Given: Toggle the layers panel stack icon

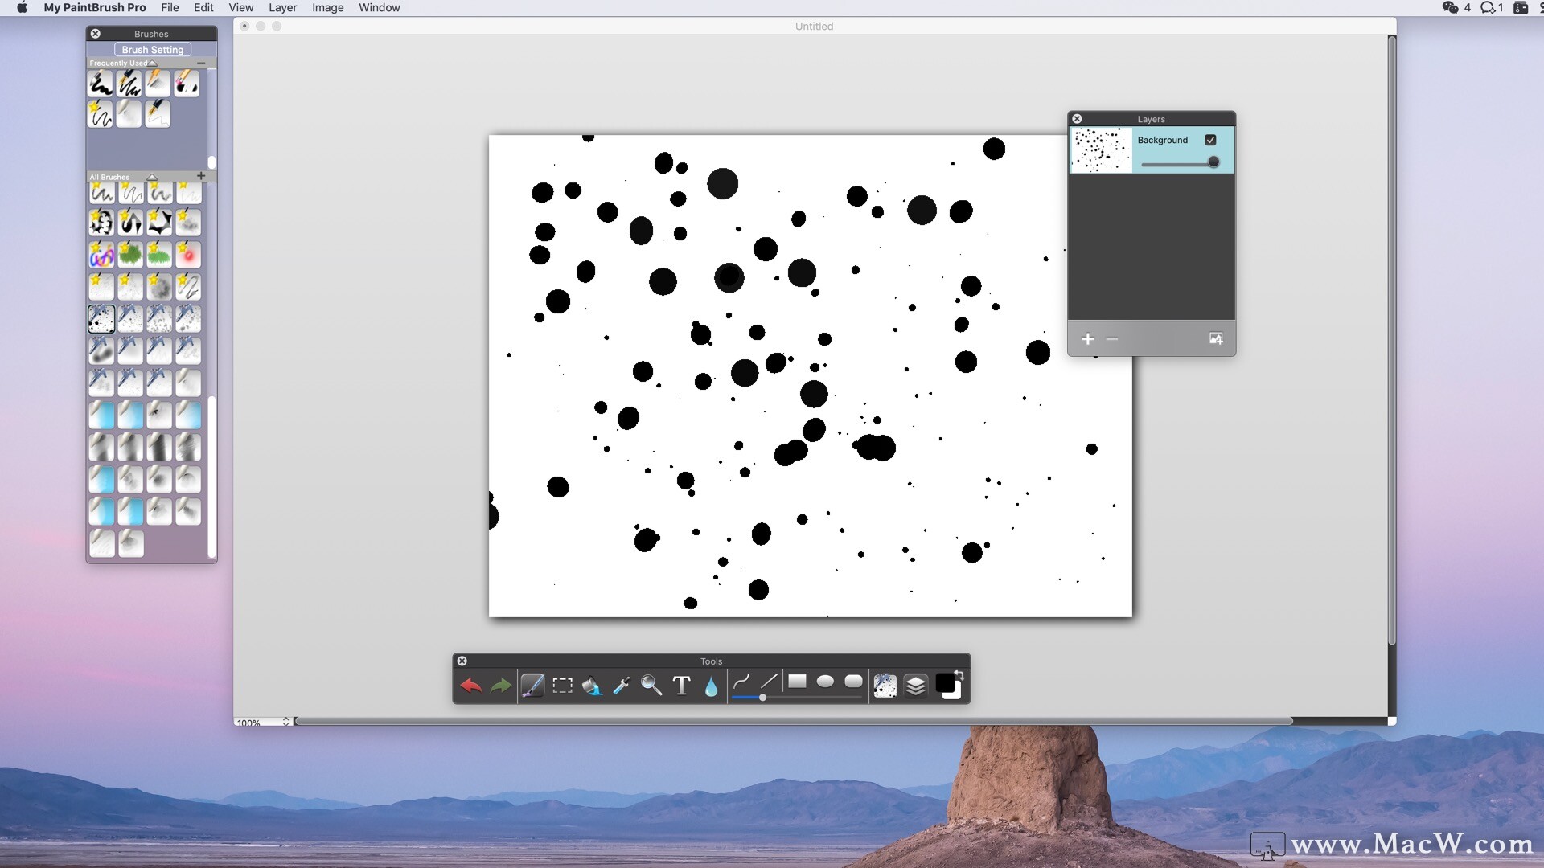Looking at the screenshot, I should click(916, 686).
